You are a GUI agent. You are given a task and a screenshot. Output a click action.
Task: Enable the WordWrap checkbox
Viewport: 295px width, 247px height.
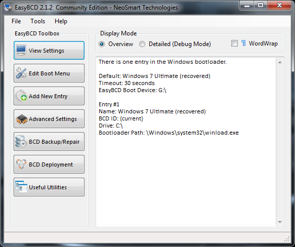pos(234,44)
